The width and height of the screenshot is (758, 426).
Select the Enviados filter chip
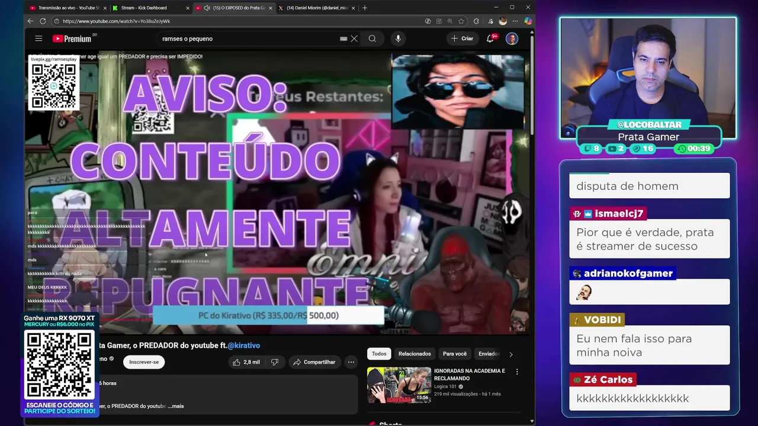tap(489, 354)
